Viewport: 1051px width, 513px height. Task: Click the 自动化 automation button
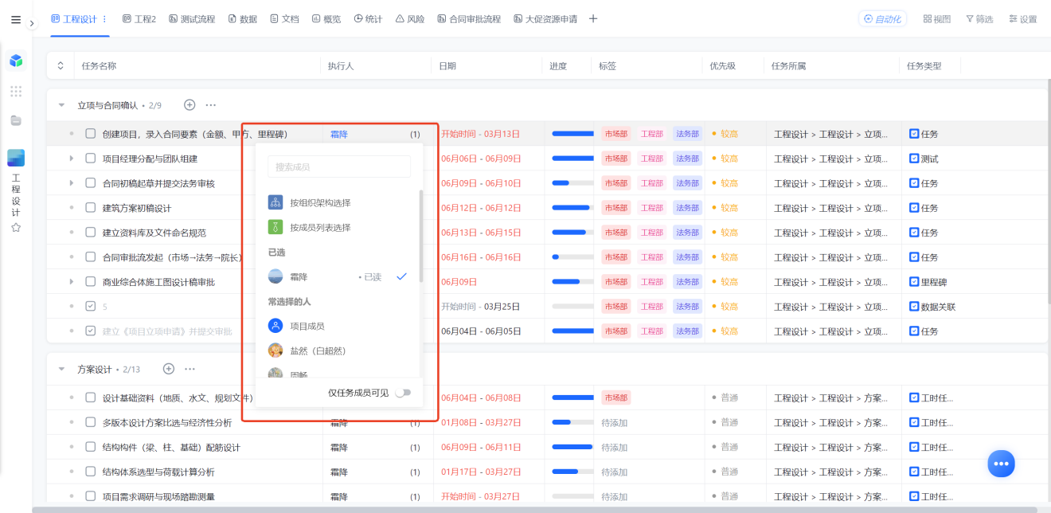882,19
